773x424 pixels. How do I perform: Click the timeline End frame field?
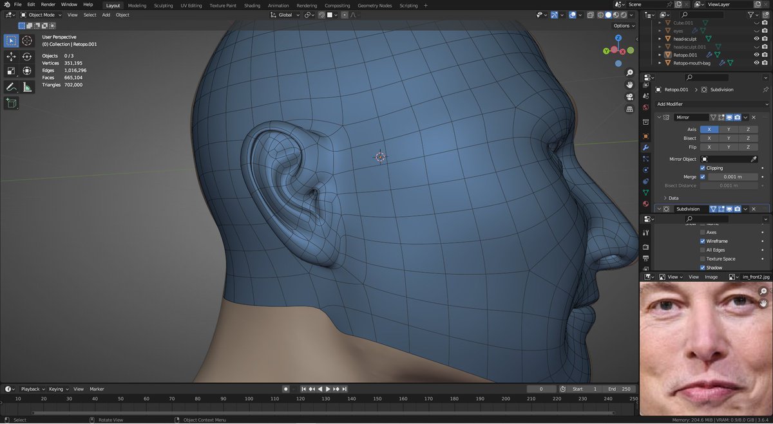pyautogui.click(x=620, y=389)
